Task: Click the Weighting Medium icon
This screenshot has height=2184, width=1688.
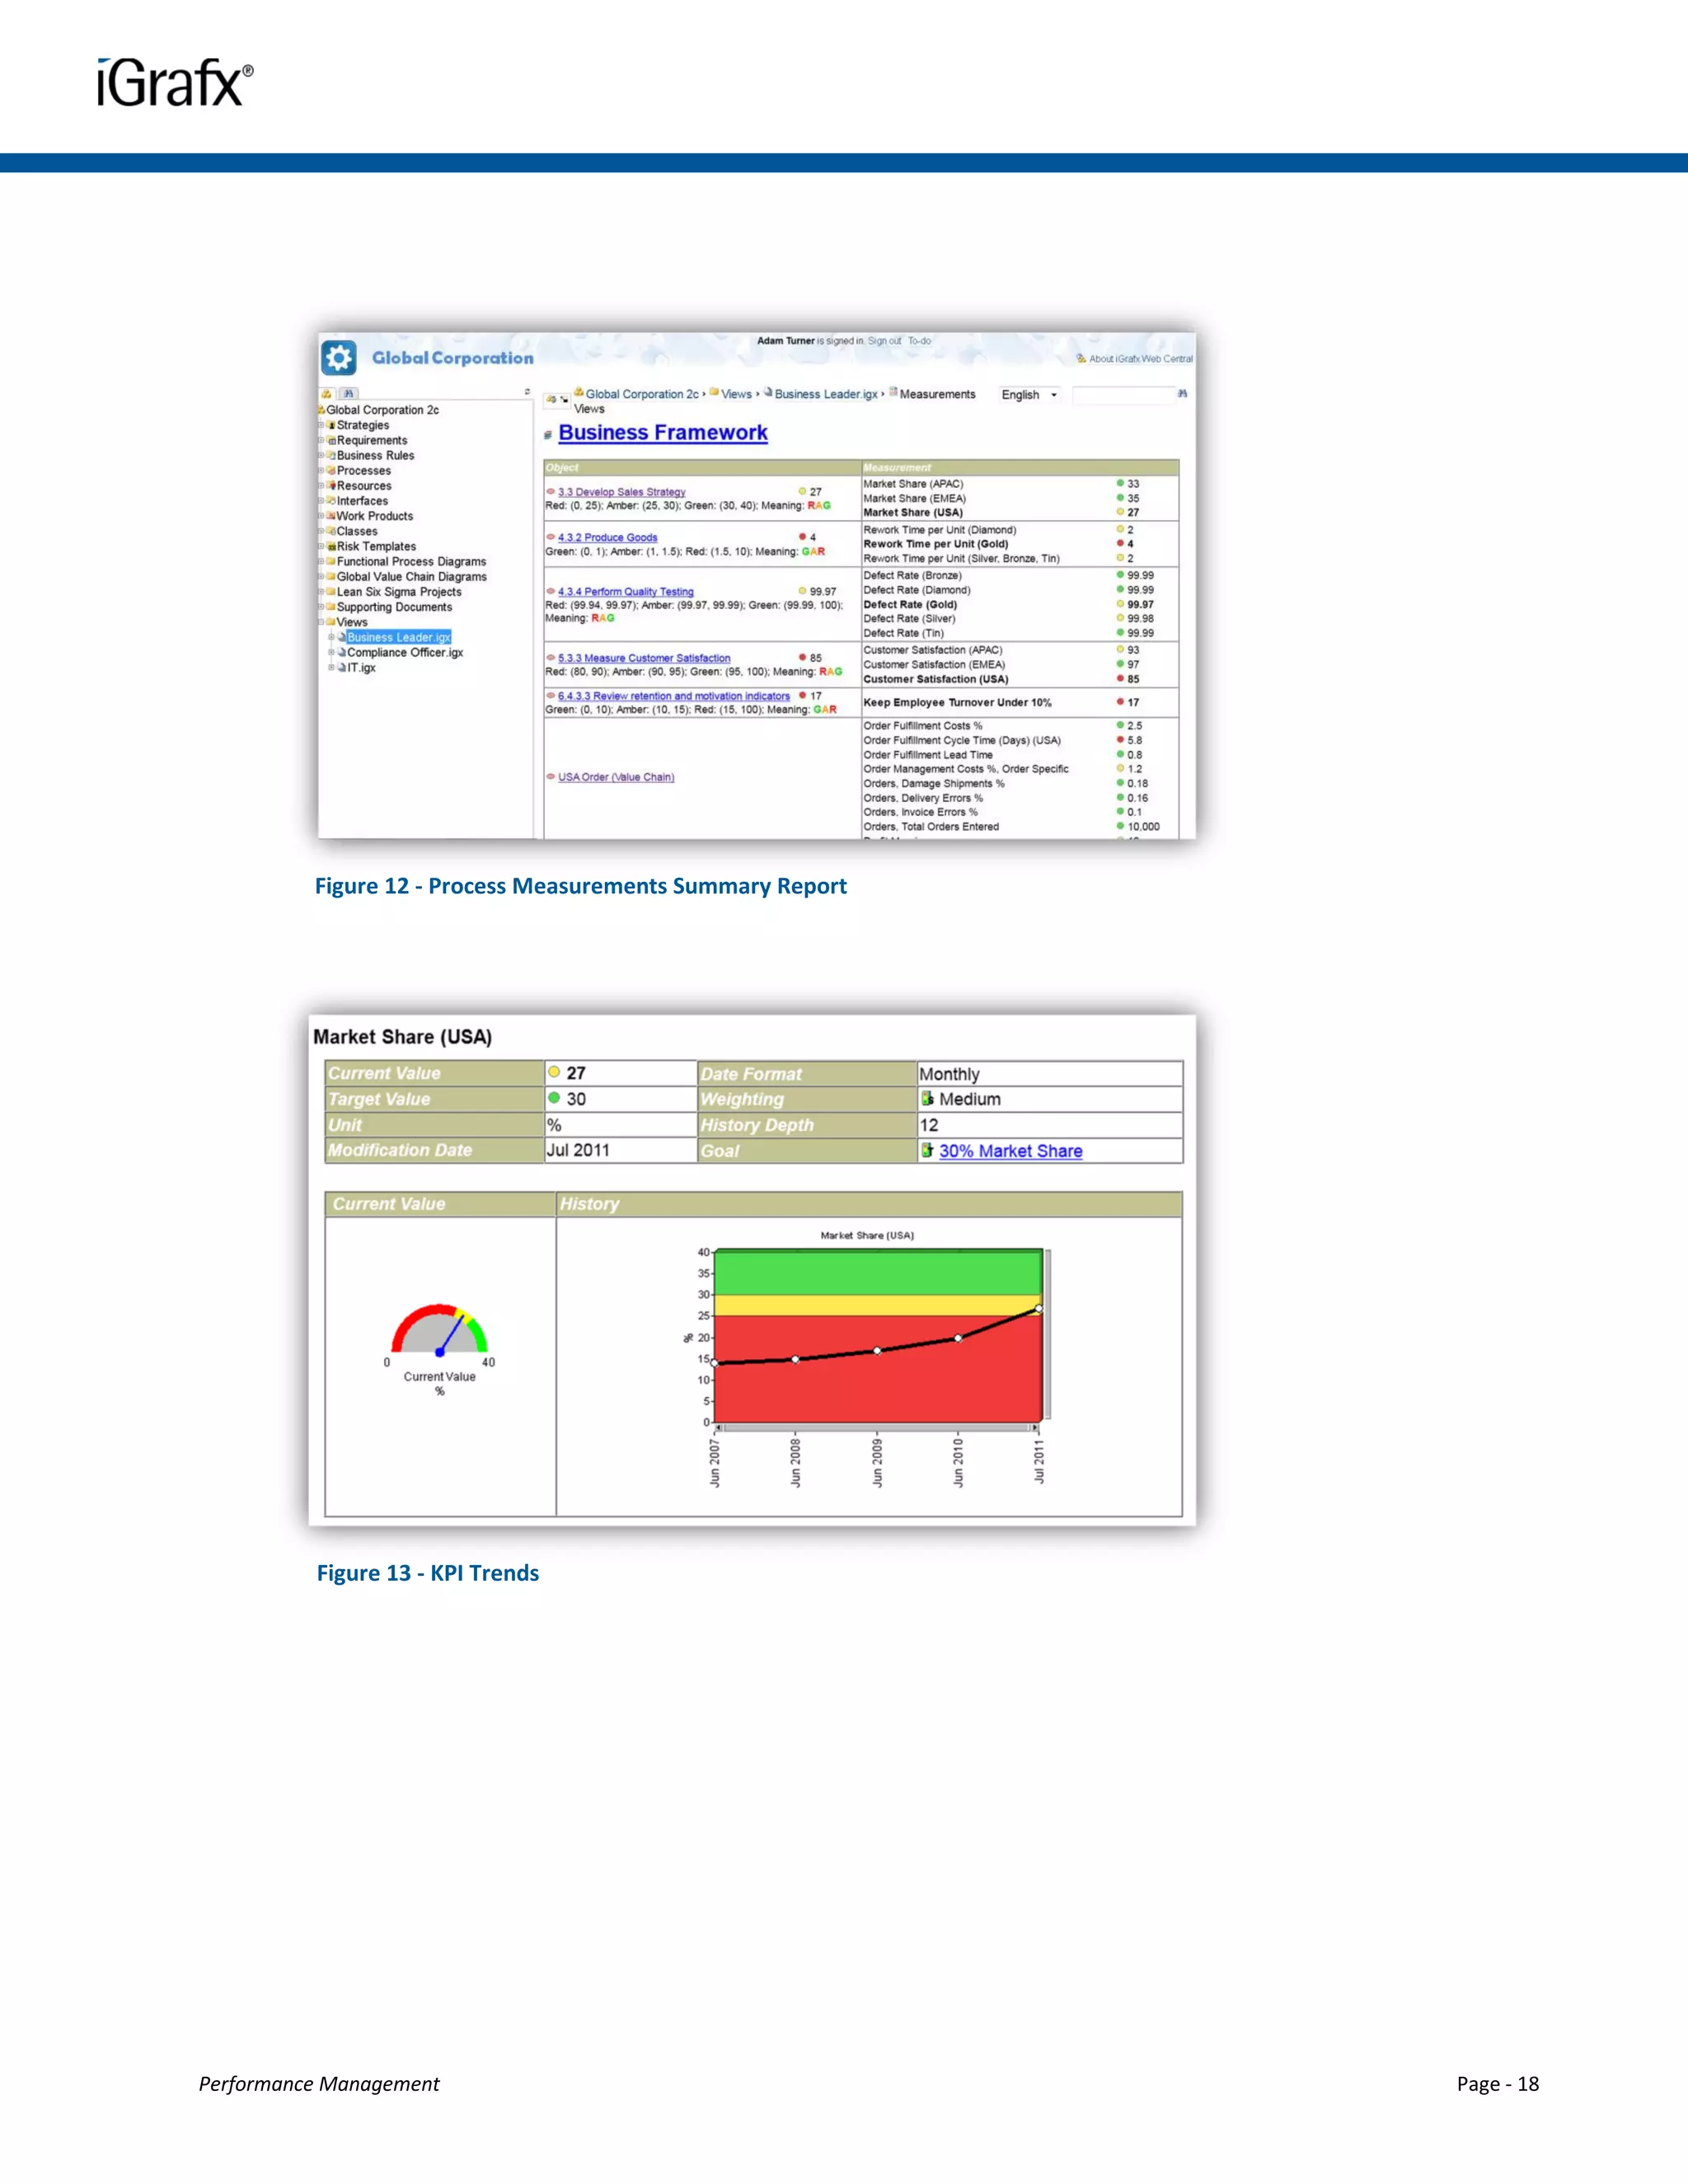Action: 927,1098
